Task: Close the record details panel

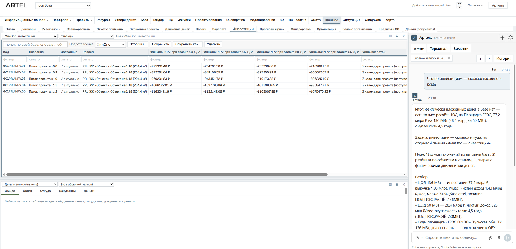Action: 404,184
